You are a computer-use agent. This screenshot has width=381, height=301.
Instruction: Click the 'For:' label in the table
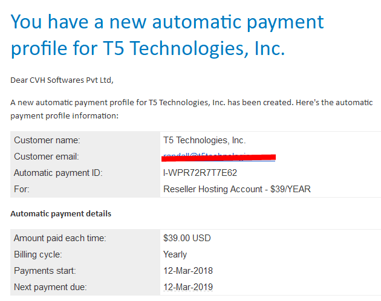(x=22, y=189)
